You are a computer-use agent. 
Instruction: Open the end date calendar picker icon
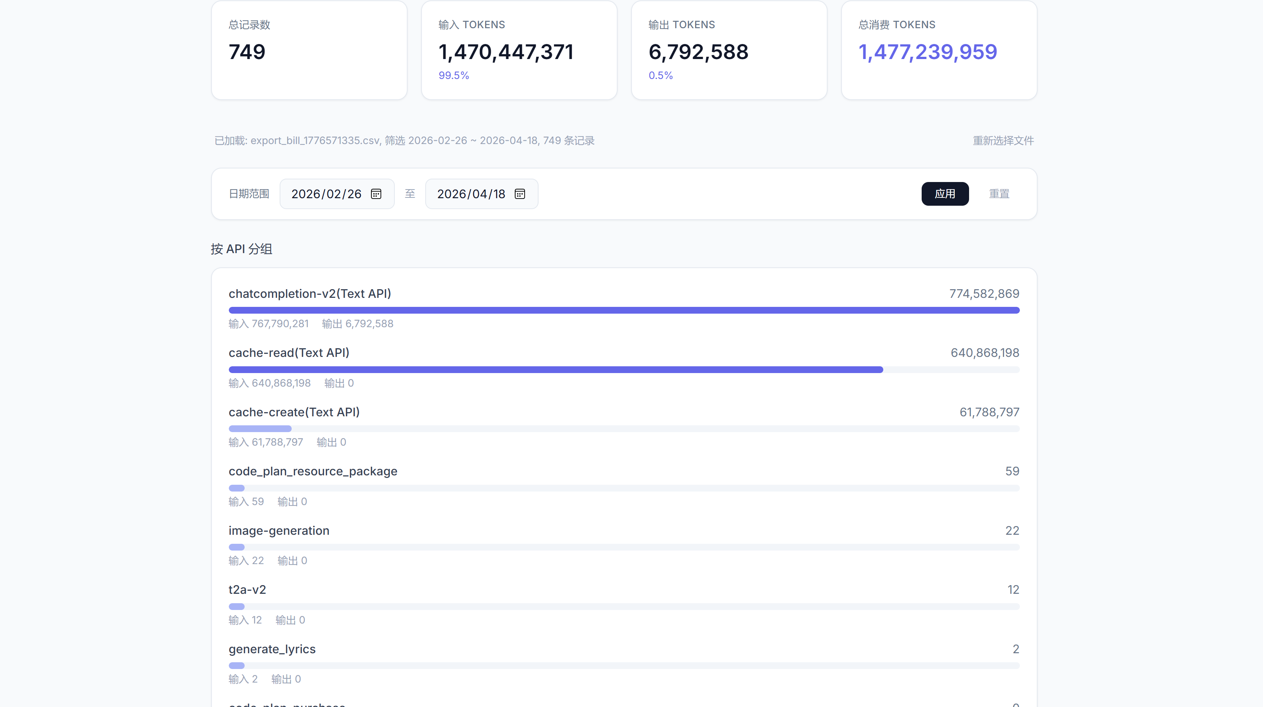click(520, 194)
